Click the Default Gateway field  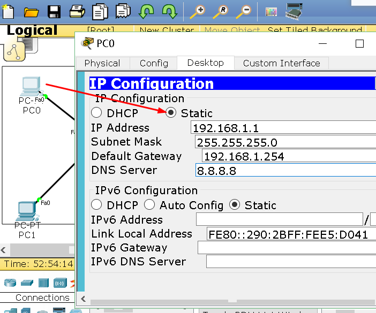[x=289, y=156]
